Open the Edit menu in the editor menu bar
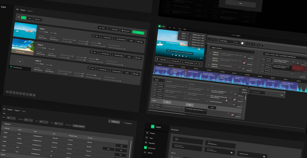This screenshot has width=307, height=158. (x=174, y=28)
